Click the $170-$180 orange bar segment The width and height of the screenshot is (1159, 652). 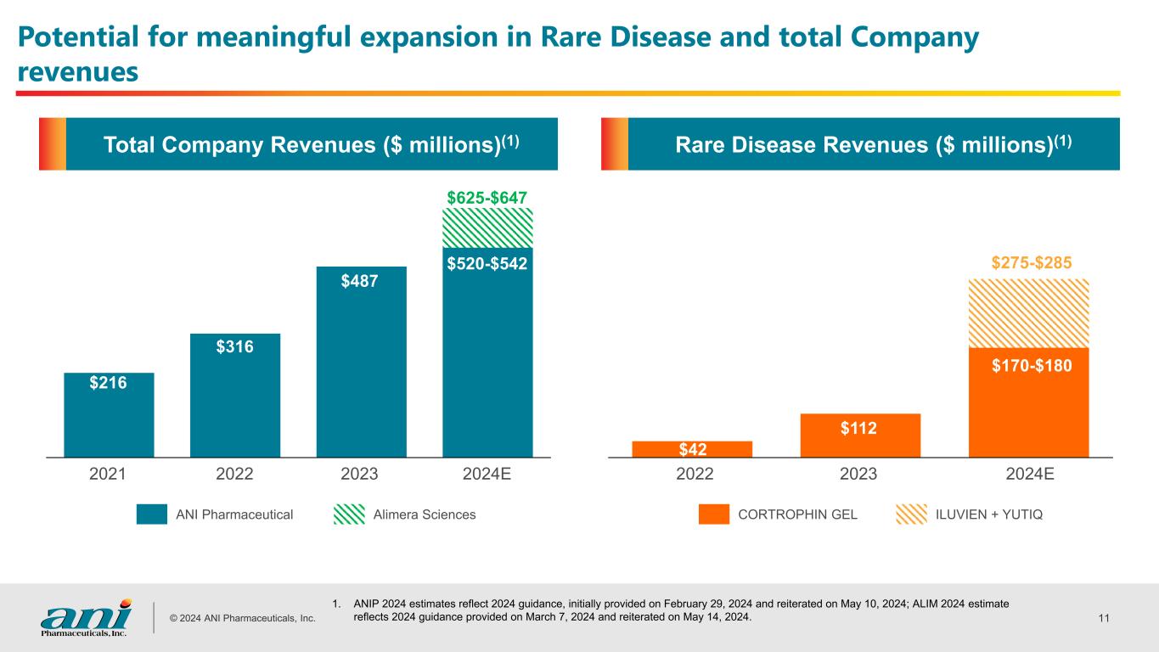1028,403
